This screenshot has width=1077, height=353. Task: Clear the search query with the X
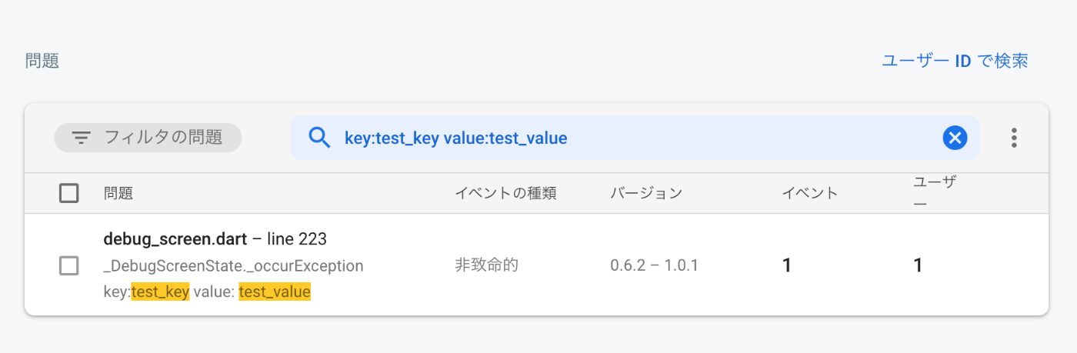pyautogui.click(x=955, y=138)
